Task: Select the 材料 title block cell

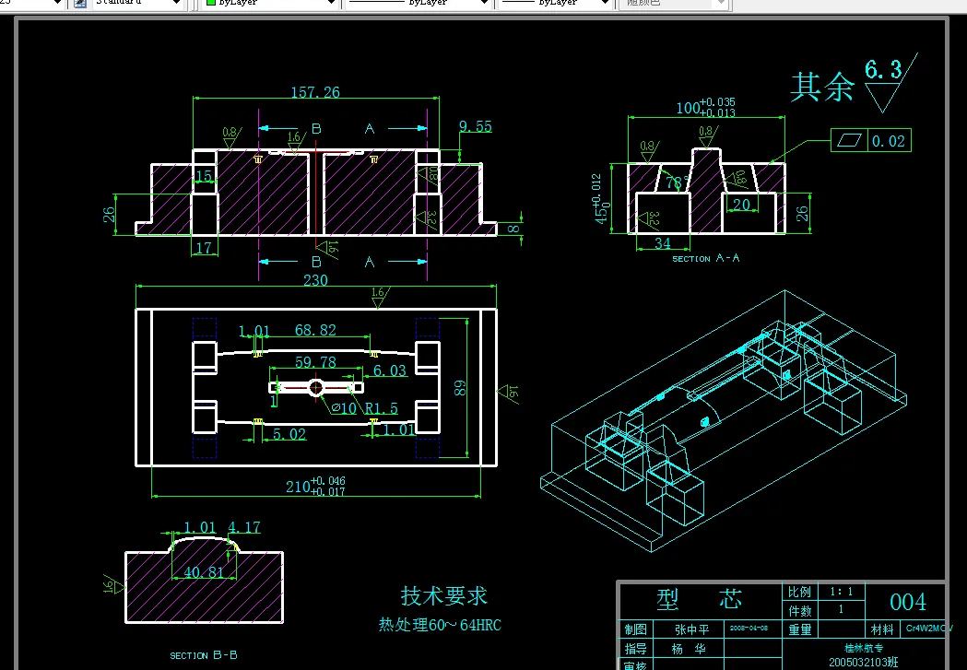Action: (882, 629)
